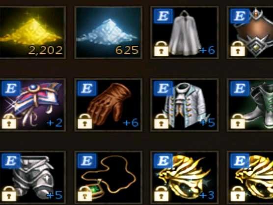Screen dimensions: 273x205
Task: Click the E badge on the plate leggings
Action: (x=11, y=161)
